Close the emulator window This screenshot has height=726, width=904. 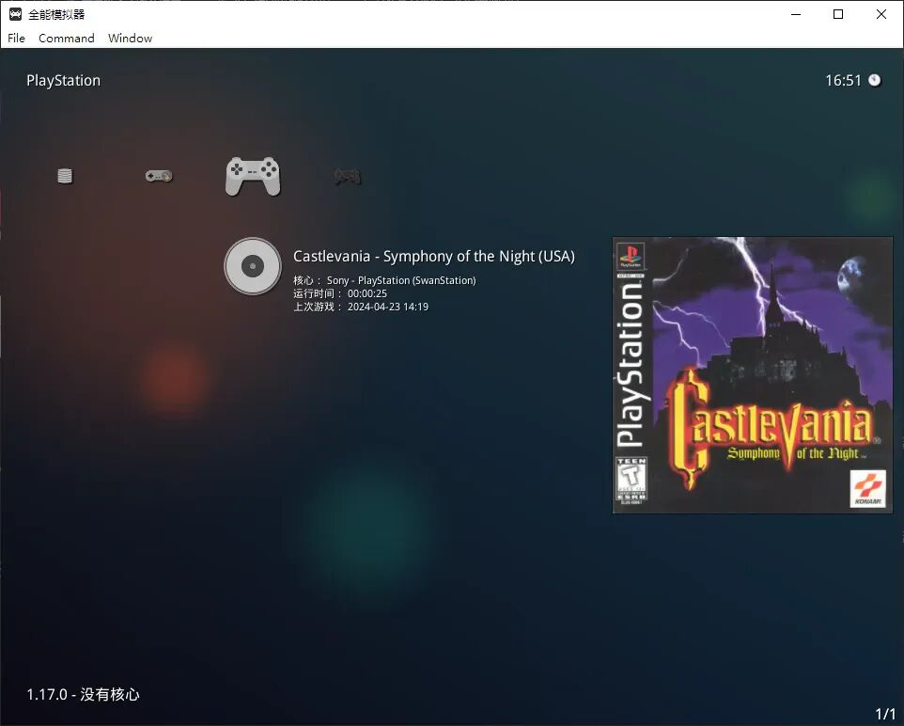(x=881, y=14)
